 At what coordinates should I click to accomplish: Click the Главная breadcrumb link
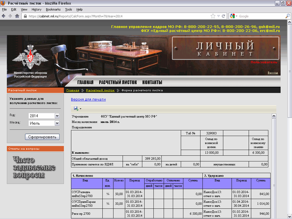point(73,90)
